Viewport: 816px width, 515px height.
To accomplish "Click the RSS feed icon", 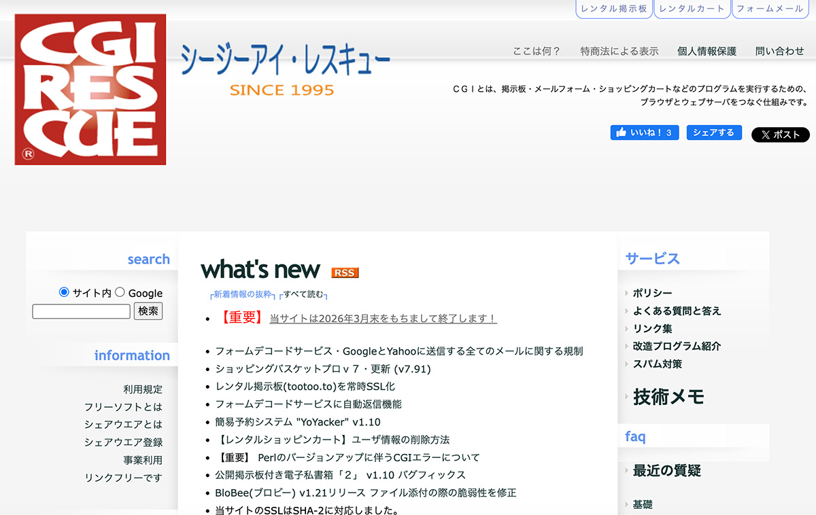I will pyautogui.click(x=344, y=272).
